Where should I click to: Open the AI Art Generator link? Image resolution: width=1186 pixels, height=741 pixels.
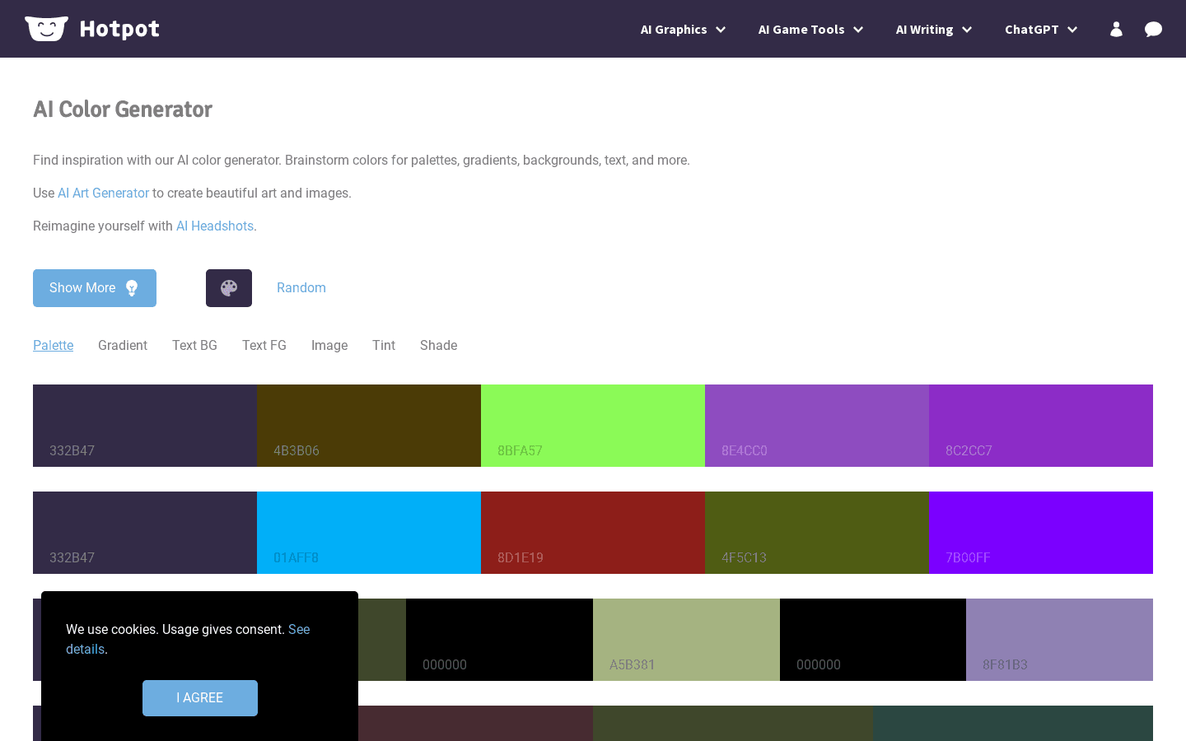103,193
